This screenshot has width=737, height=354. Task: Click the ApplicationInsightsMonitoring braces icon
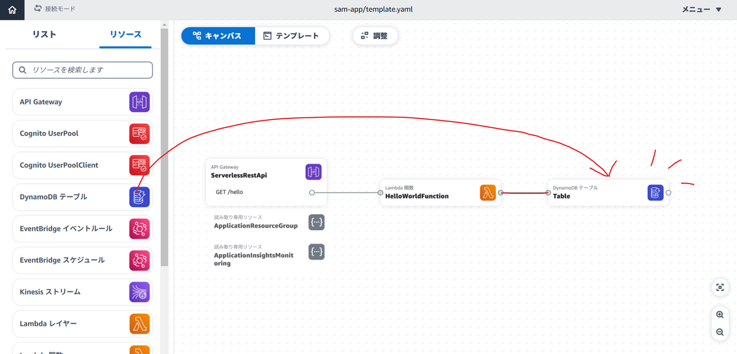(x=316, y=252)
